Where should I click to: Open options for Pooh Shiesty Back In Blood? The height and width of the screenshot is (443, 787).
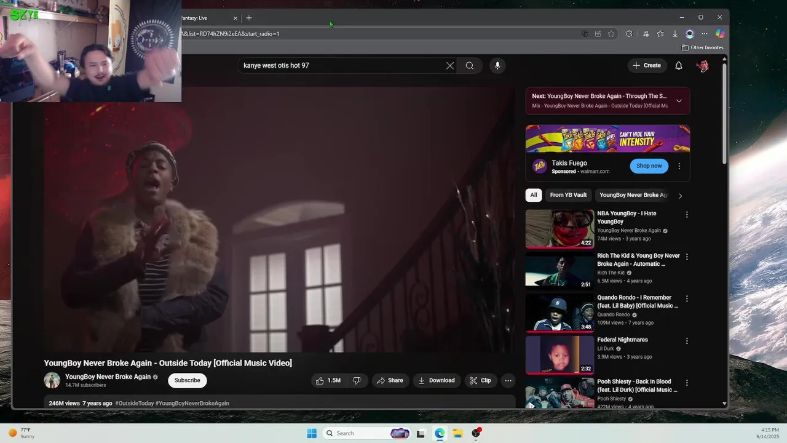pos(687,383)
